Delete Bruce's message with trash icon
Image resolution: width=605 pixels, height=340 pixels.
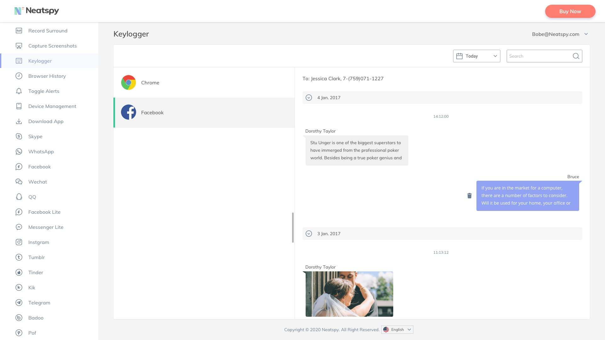(x=469, y=196)
